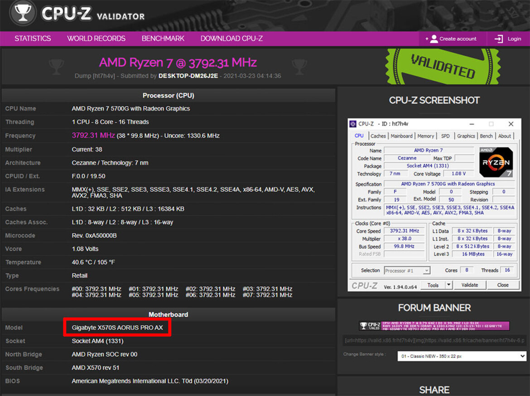Click the Core Speed field in CPU-Z screenshot
The height and width of the screenshot is (396, 530).
[404, 231]
